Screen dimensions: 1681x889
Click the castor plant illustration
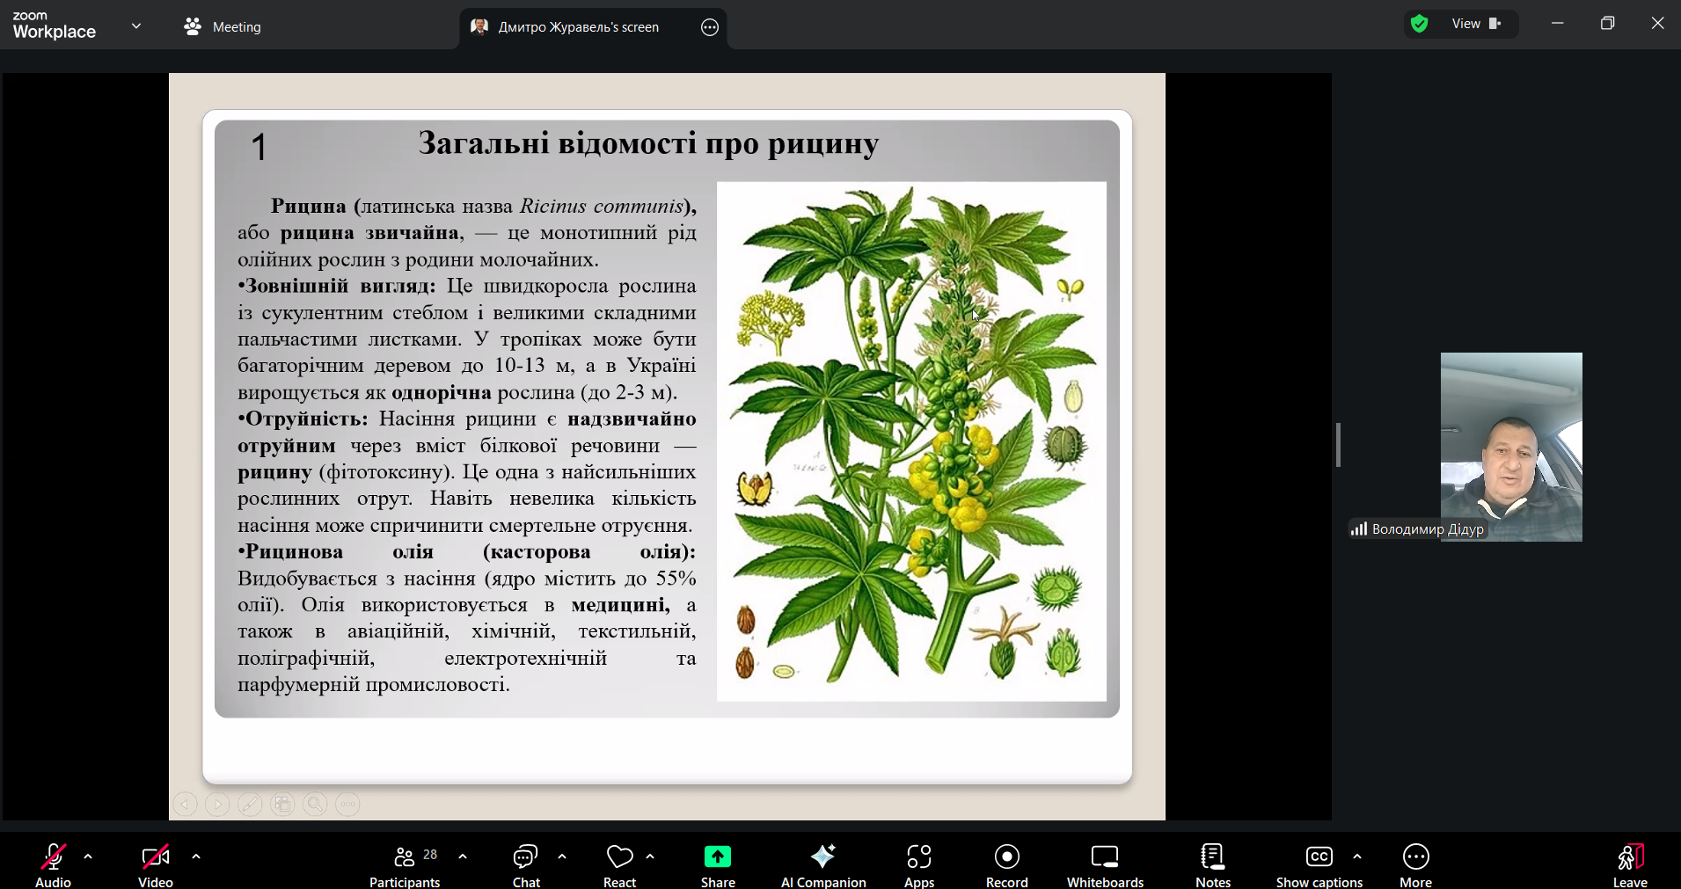[911, 441]
